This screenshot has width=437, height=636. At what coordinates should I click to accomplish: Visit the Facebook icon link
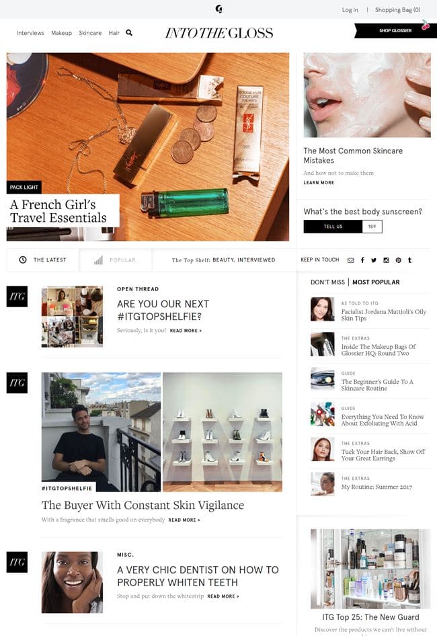(x=362, y=260)
